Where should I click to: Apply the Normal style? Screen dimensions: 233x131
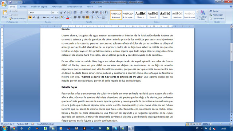[x=116, y=15]
